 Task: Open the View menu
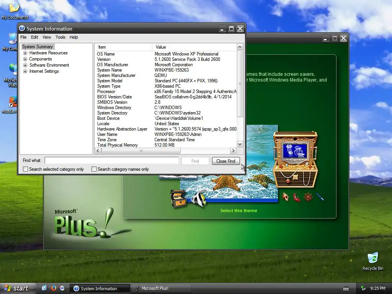[47, 37]
